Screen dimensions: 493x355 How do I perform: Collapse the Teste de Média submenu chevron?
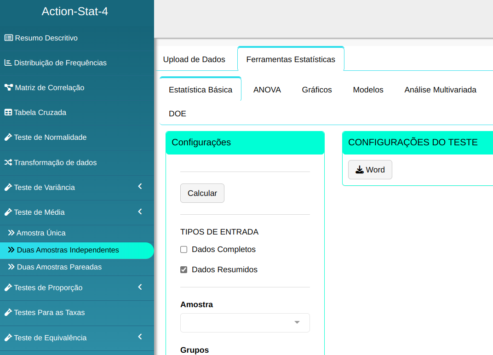tap(140, 212)
